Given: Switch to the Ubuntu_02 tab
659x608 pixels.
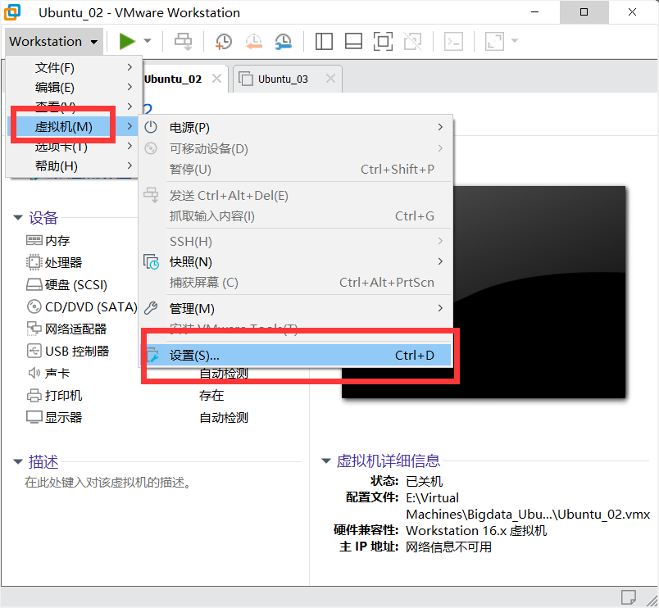Looking at the screenshot, I should point(173,79).
